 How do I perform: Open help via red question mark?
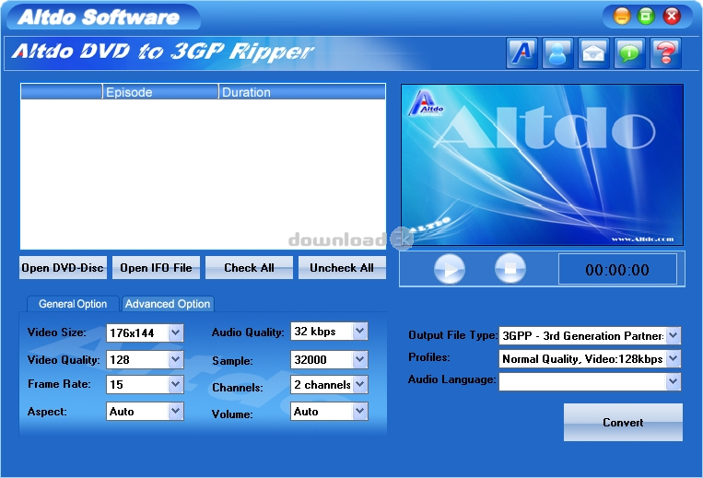coord(665,53)
